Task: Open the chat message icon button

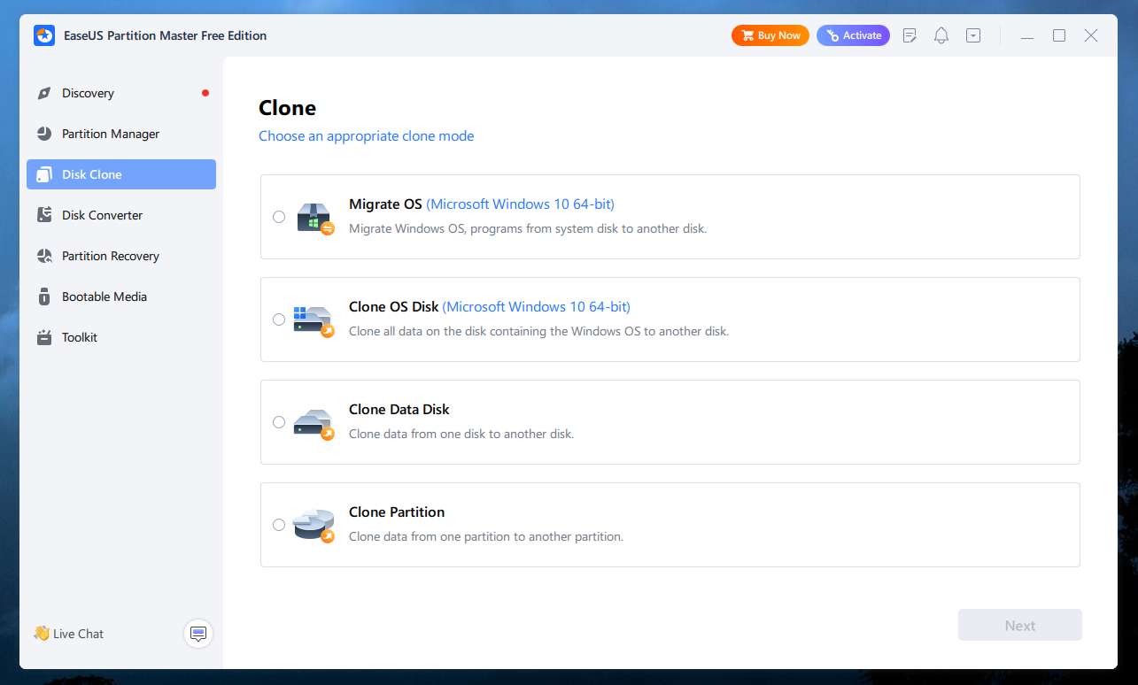Action: tap(198, 634)
